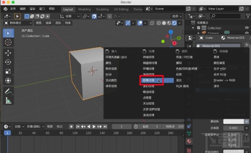Switch to the Modeling workspace tab
251x153 pixels.
click(x=84, y=9)
